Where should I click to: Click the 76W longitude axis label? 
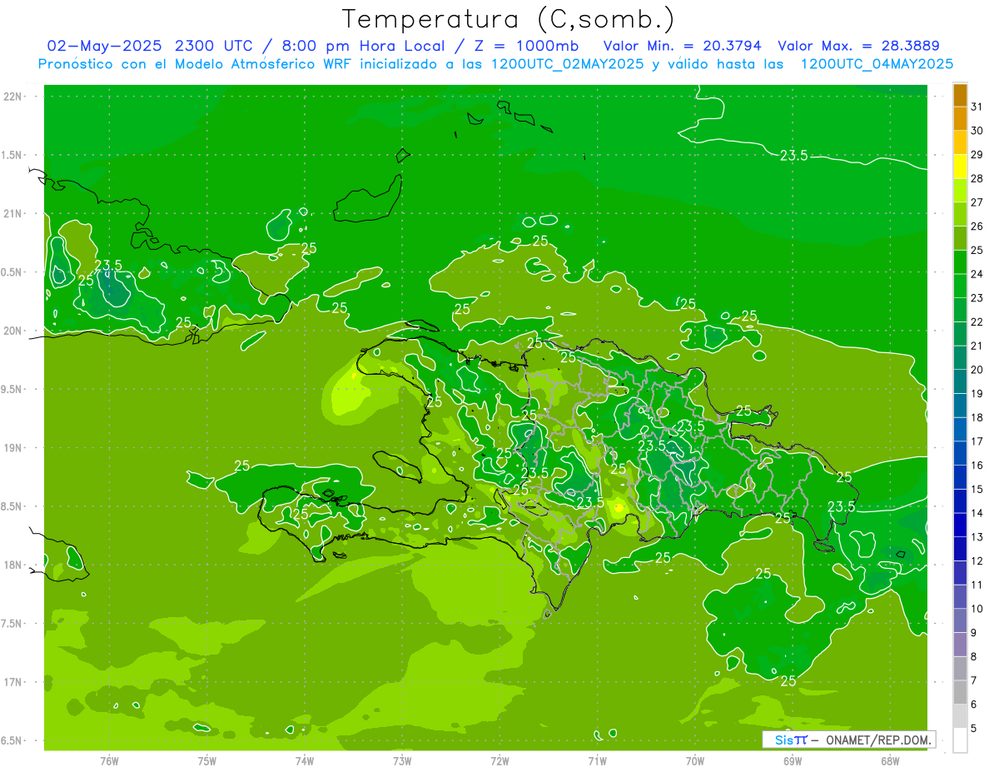(109, 760)
